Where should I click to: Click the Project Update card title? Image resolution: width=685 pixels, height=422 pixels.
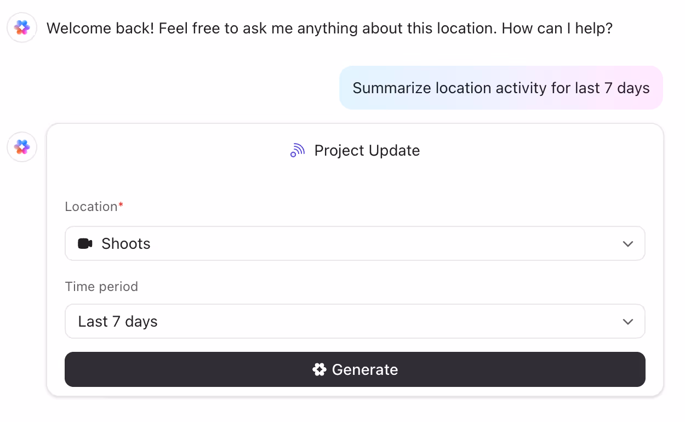click(367, 150)
